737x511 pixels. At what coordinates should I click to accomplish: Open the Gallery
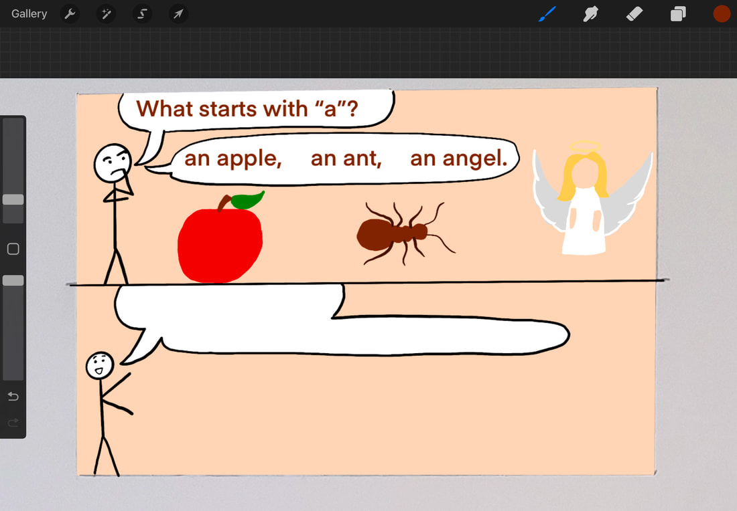(x=29, y=13)
